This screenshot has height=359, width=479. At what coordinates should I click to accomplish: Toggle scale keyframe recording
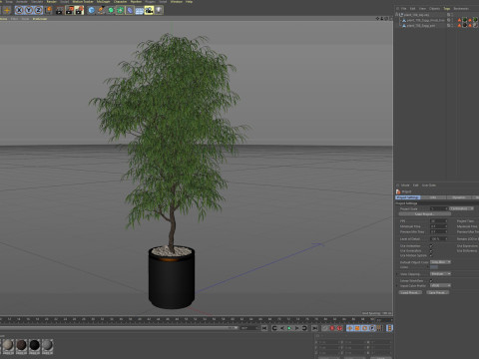click(x=357, y=328)
